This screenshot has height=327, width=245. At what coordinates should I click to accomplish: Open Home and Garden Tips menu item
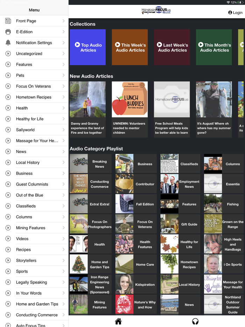pyautogui.click(x=34, y=304)
